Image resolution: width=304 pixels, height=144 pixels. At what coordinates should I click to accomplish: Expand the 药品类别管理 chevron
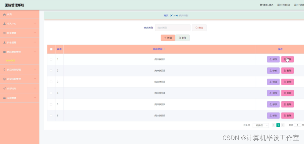[x=35, y=69]
